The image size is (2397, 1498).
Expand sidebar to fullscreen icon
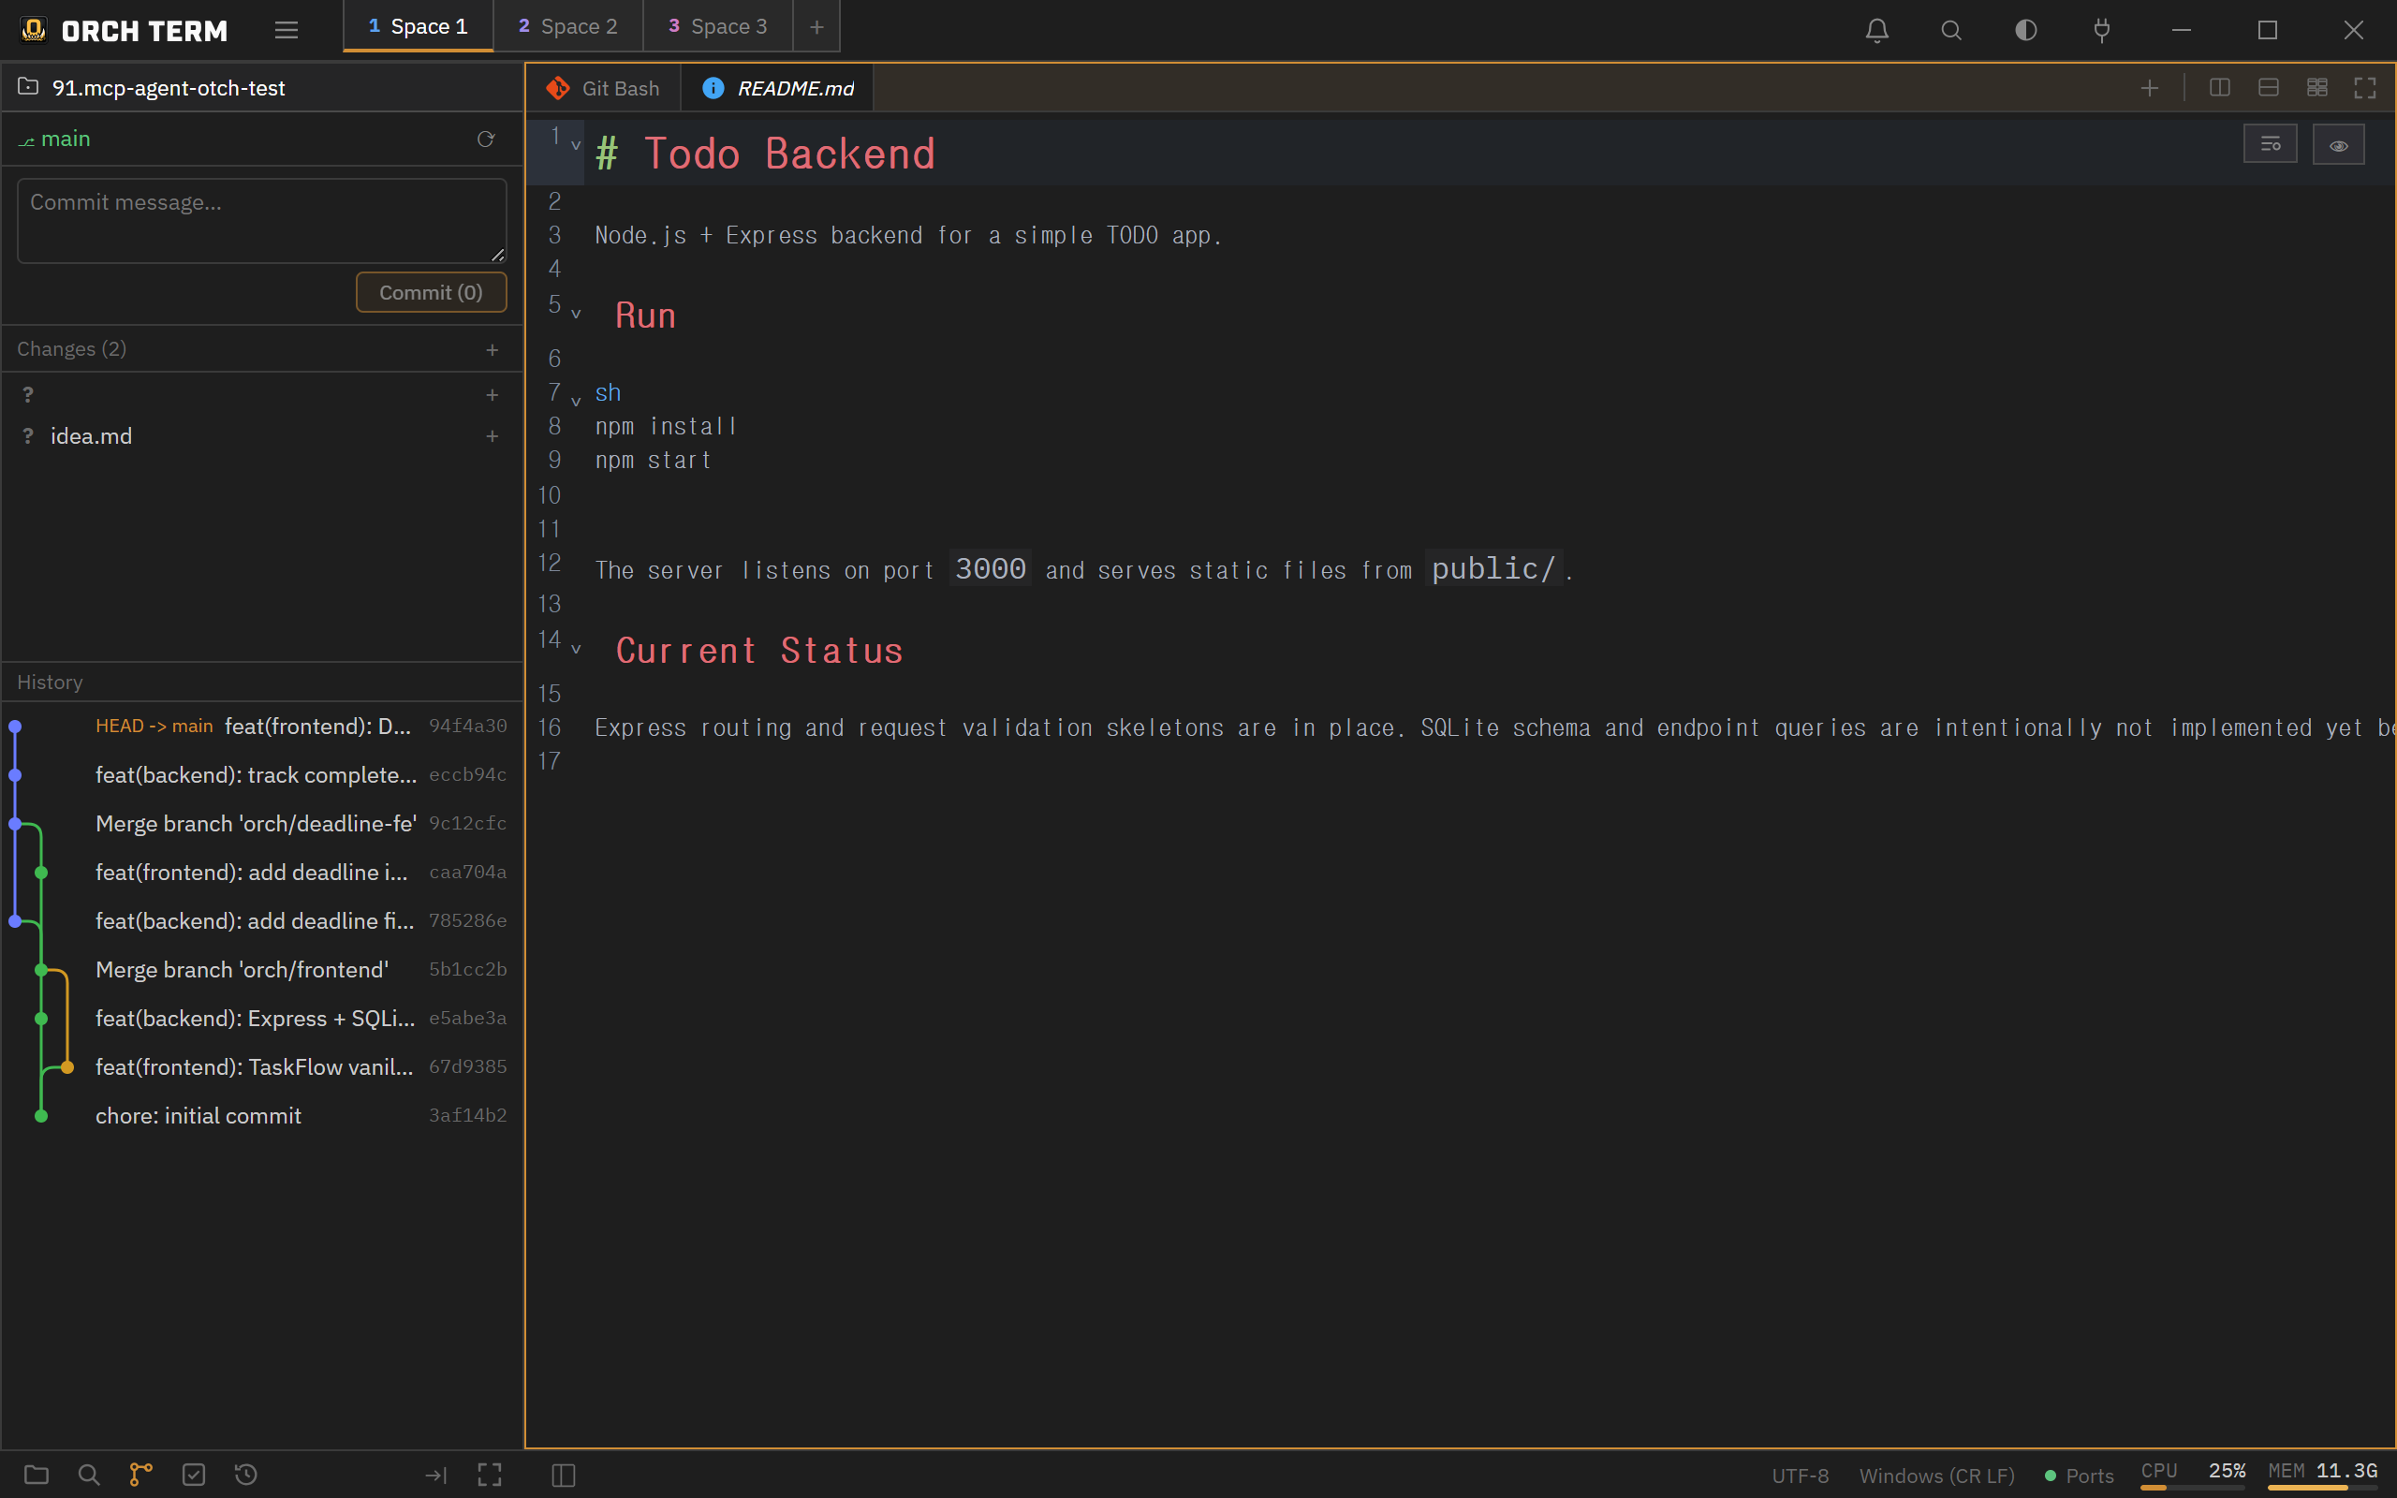coord(490,1476)
